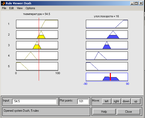
Task: Select rule number 1 label
Action: tap(9, 24)
